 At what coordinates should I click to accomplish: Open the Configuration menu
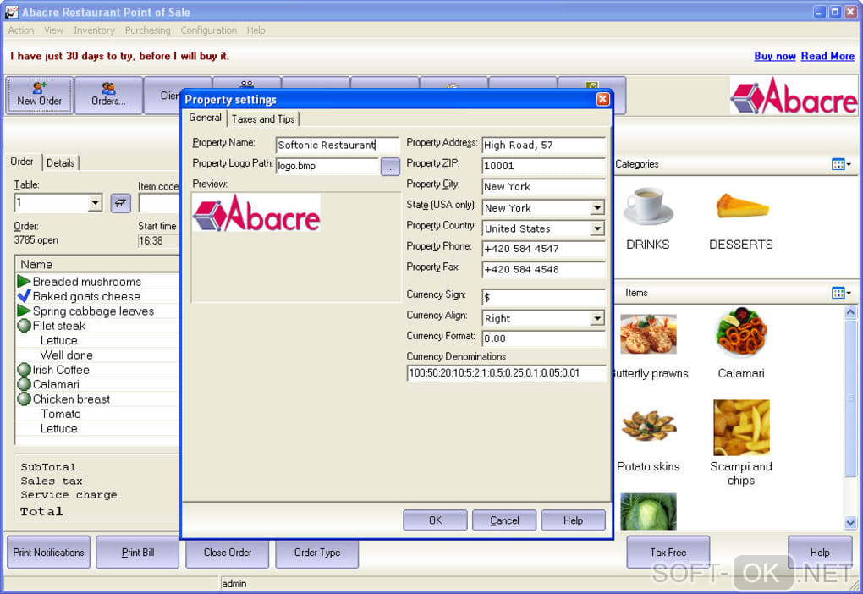tap(209, 30)
